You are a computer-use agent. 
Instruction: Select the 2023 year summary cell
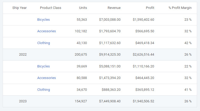tap(23, 101)
